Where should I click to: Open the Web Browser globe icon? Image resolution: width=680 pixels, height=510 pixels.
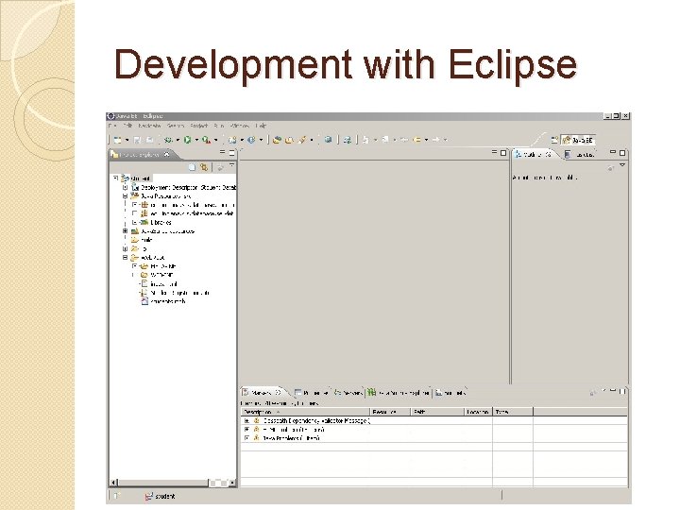[329, 140]
